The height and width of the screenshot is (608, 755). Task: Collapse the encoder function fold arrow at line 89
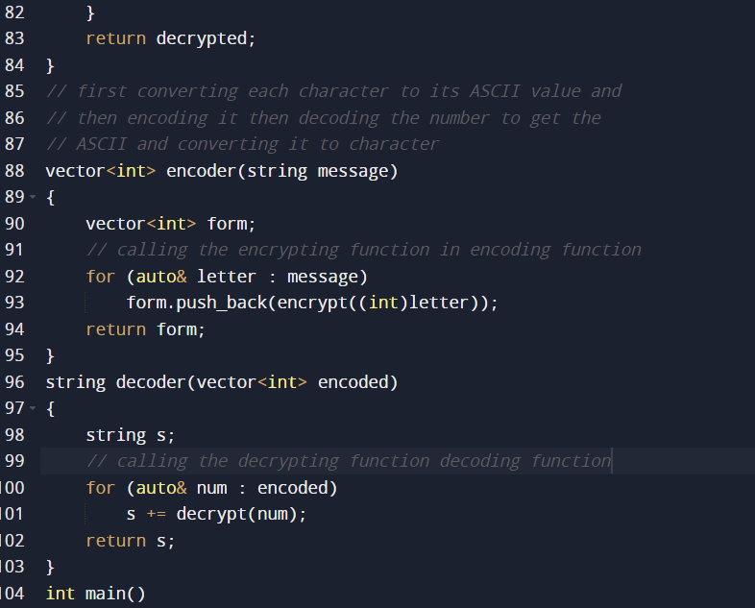33,197
